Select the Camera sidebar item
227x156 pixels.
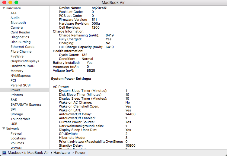click(17, 27)
